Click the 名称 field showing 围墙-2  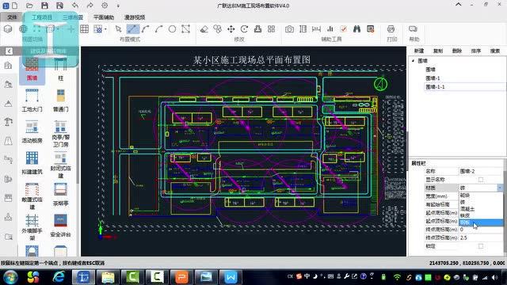(x=481, y=171)
